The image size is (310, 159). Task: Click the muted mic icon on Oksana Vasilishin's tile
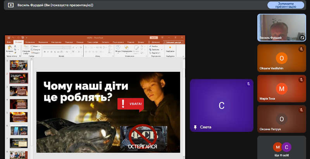click(301, 49)
